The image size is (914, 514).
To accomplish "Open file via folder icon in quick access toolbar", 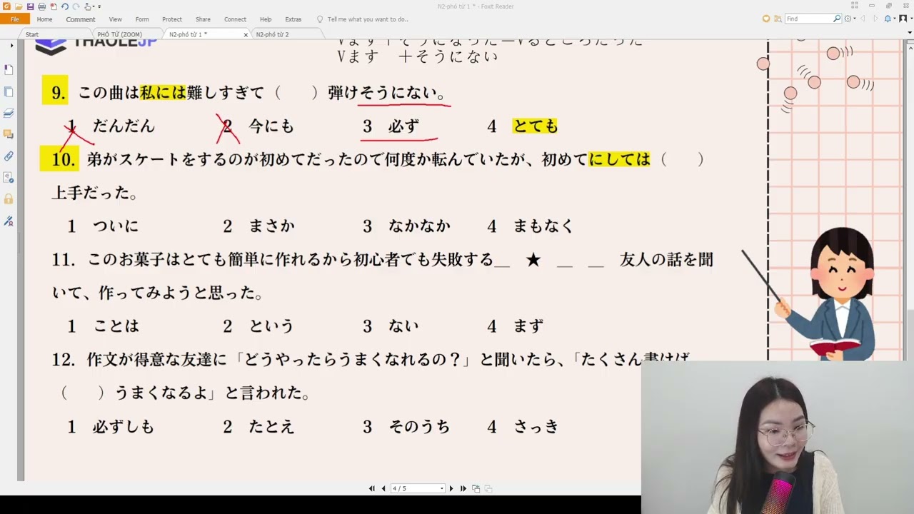I will coord(19,6).
